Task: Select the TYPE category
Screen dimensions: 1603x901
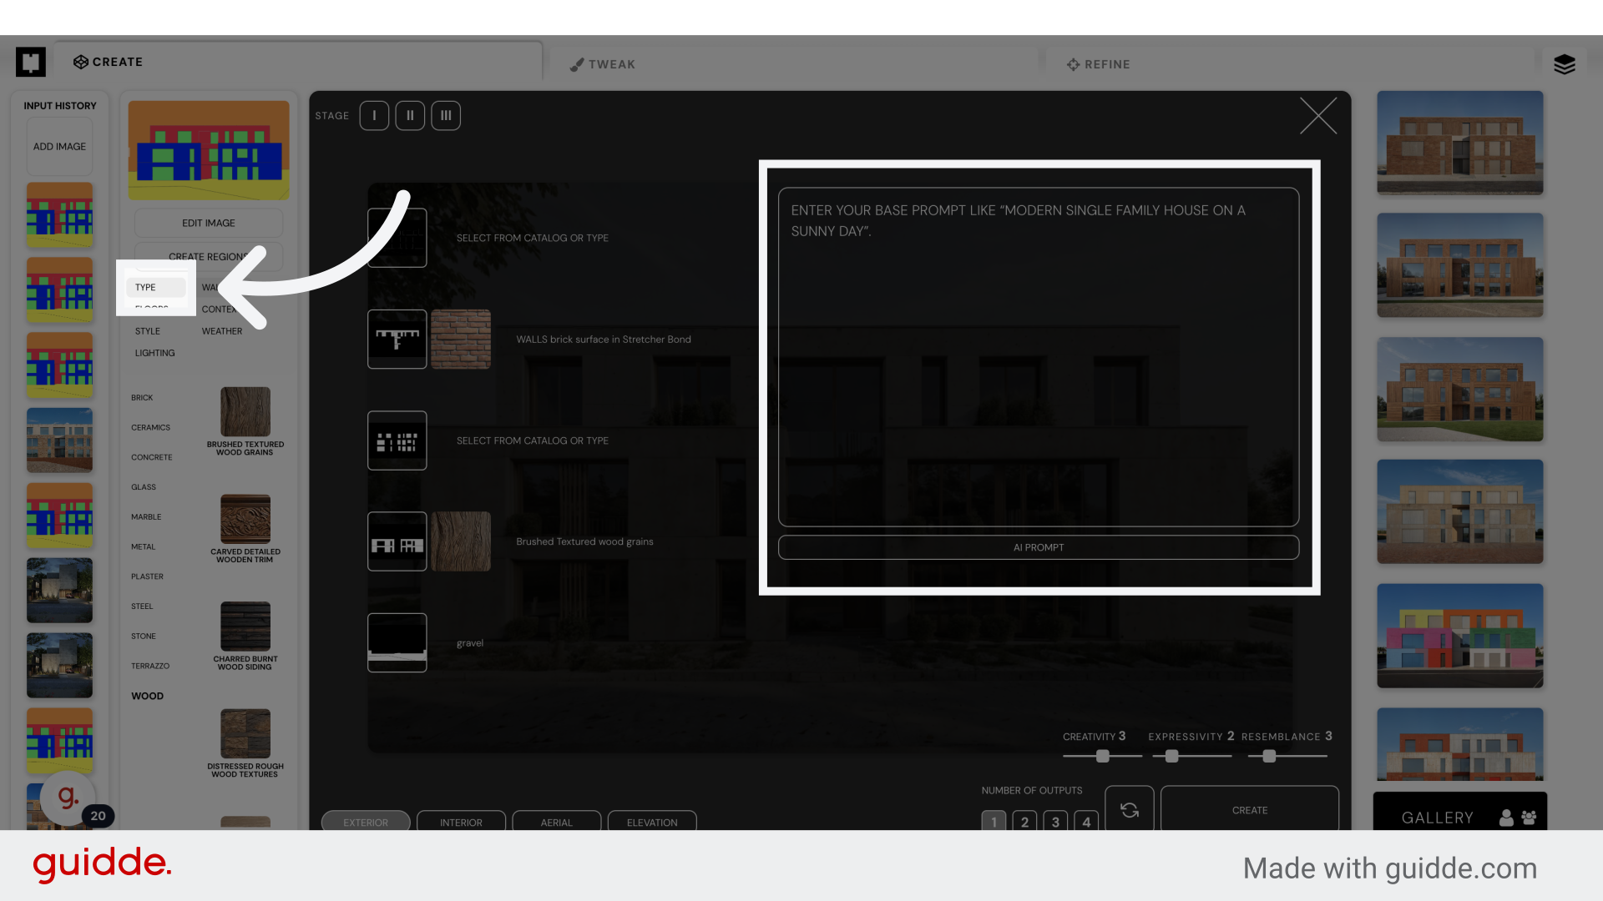Action: (155, 287)
